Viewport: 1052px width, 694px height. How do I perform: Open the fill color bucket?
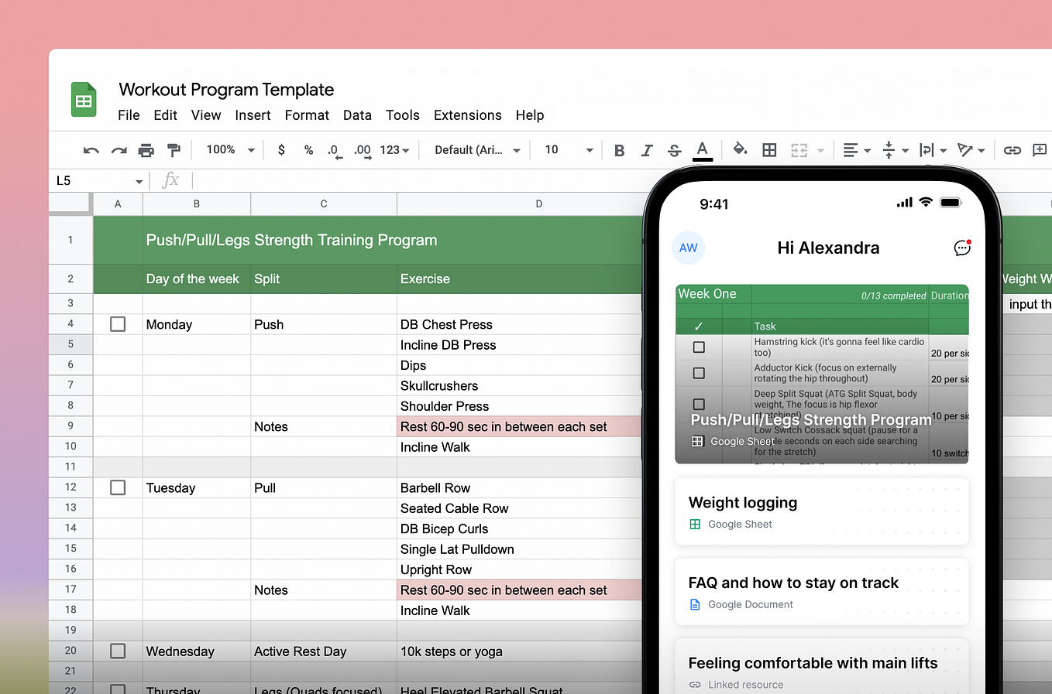tap(741, 149)
